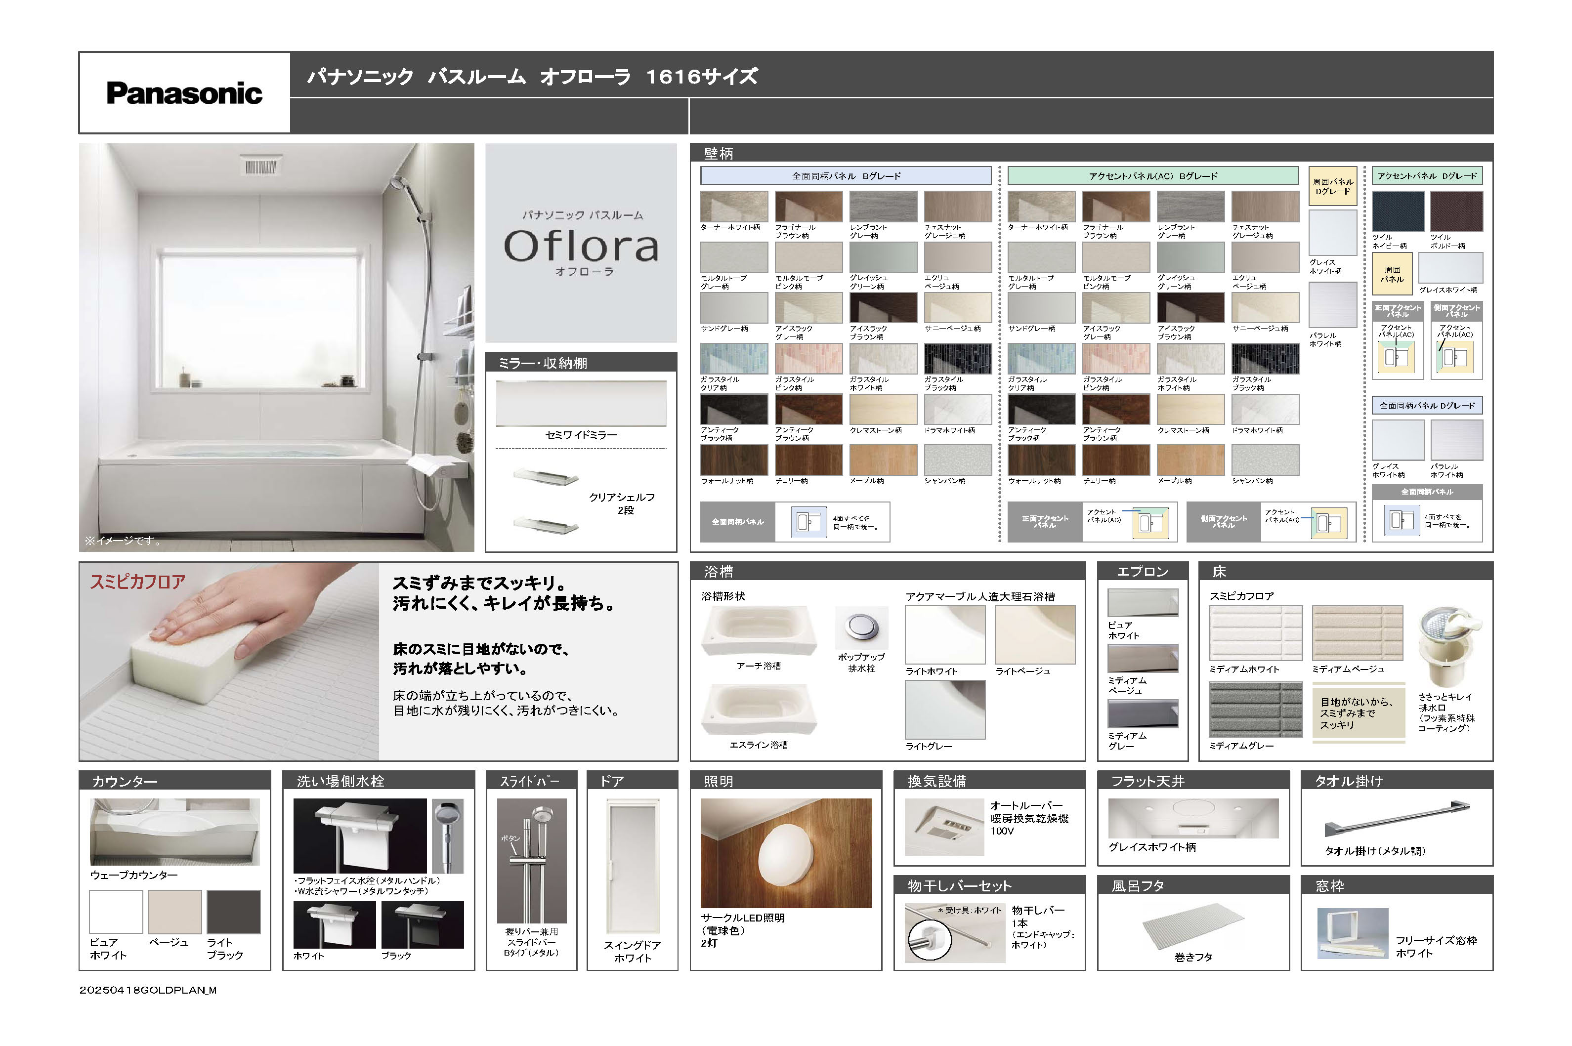
Task: Click the セミワイドミラー image
Action: point(581,403)
